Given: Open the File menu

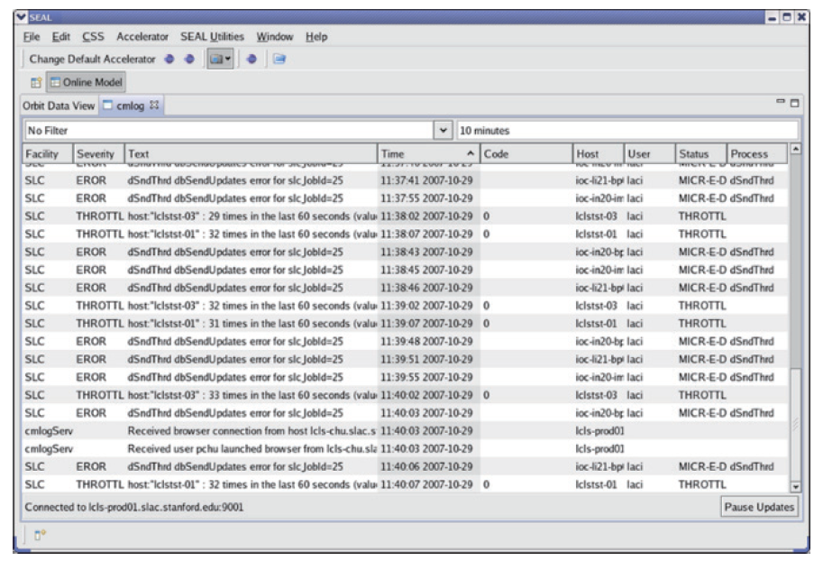Looking at the screenshot, I should point(32,37).
